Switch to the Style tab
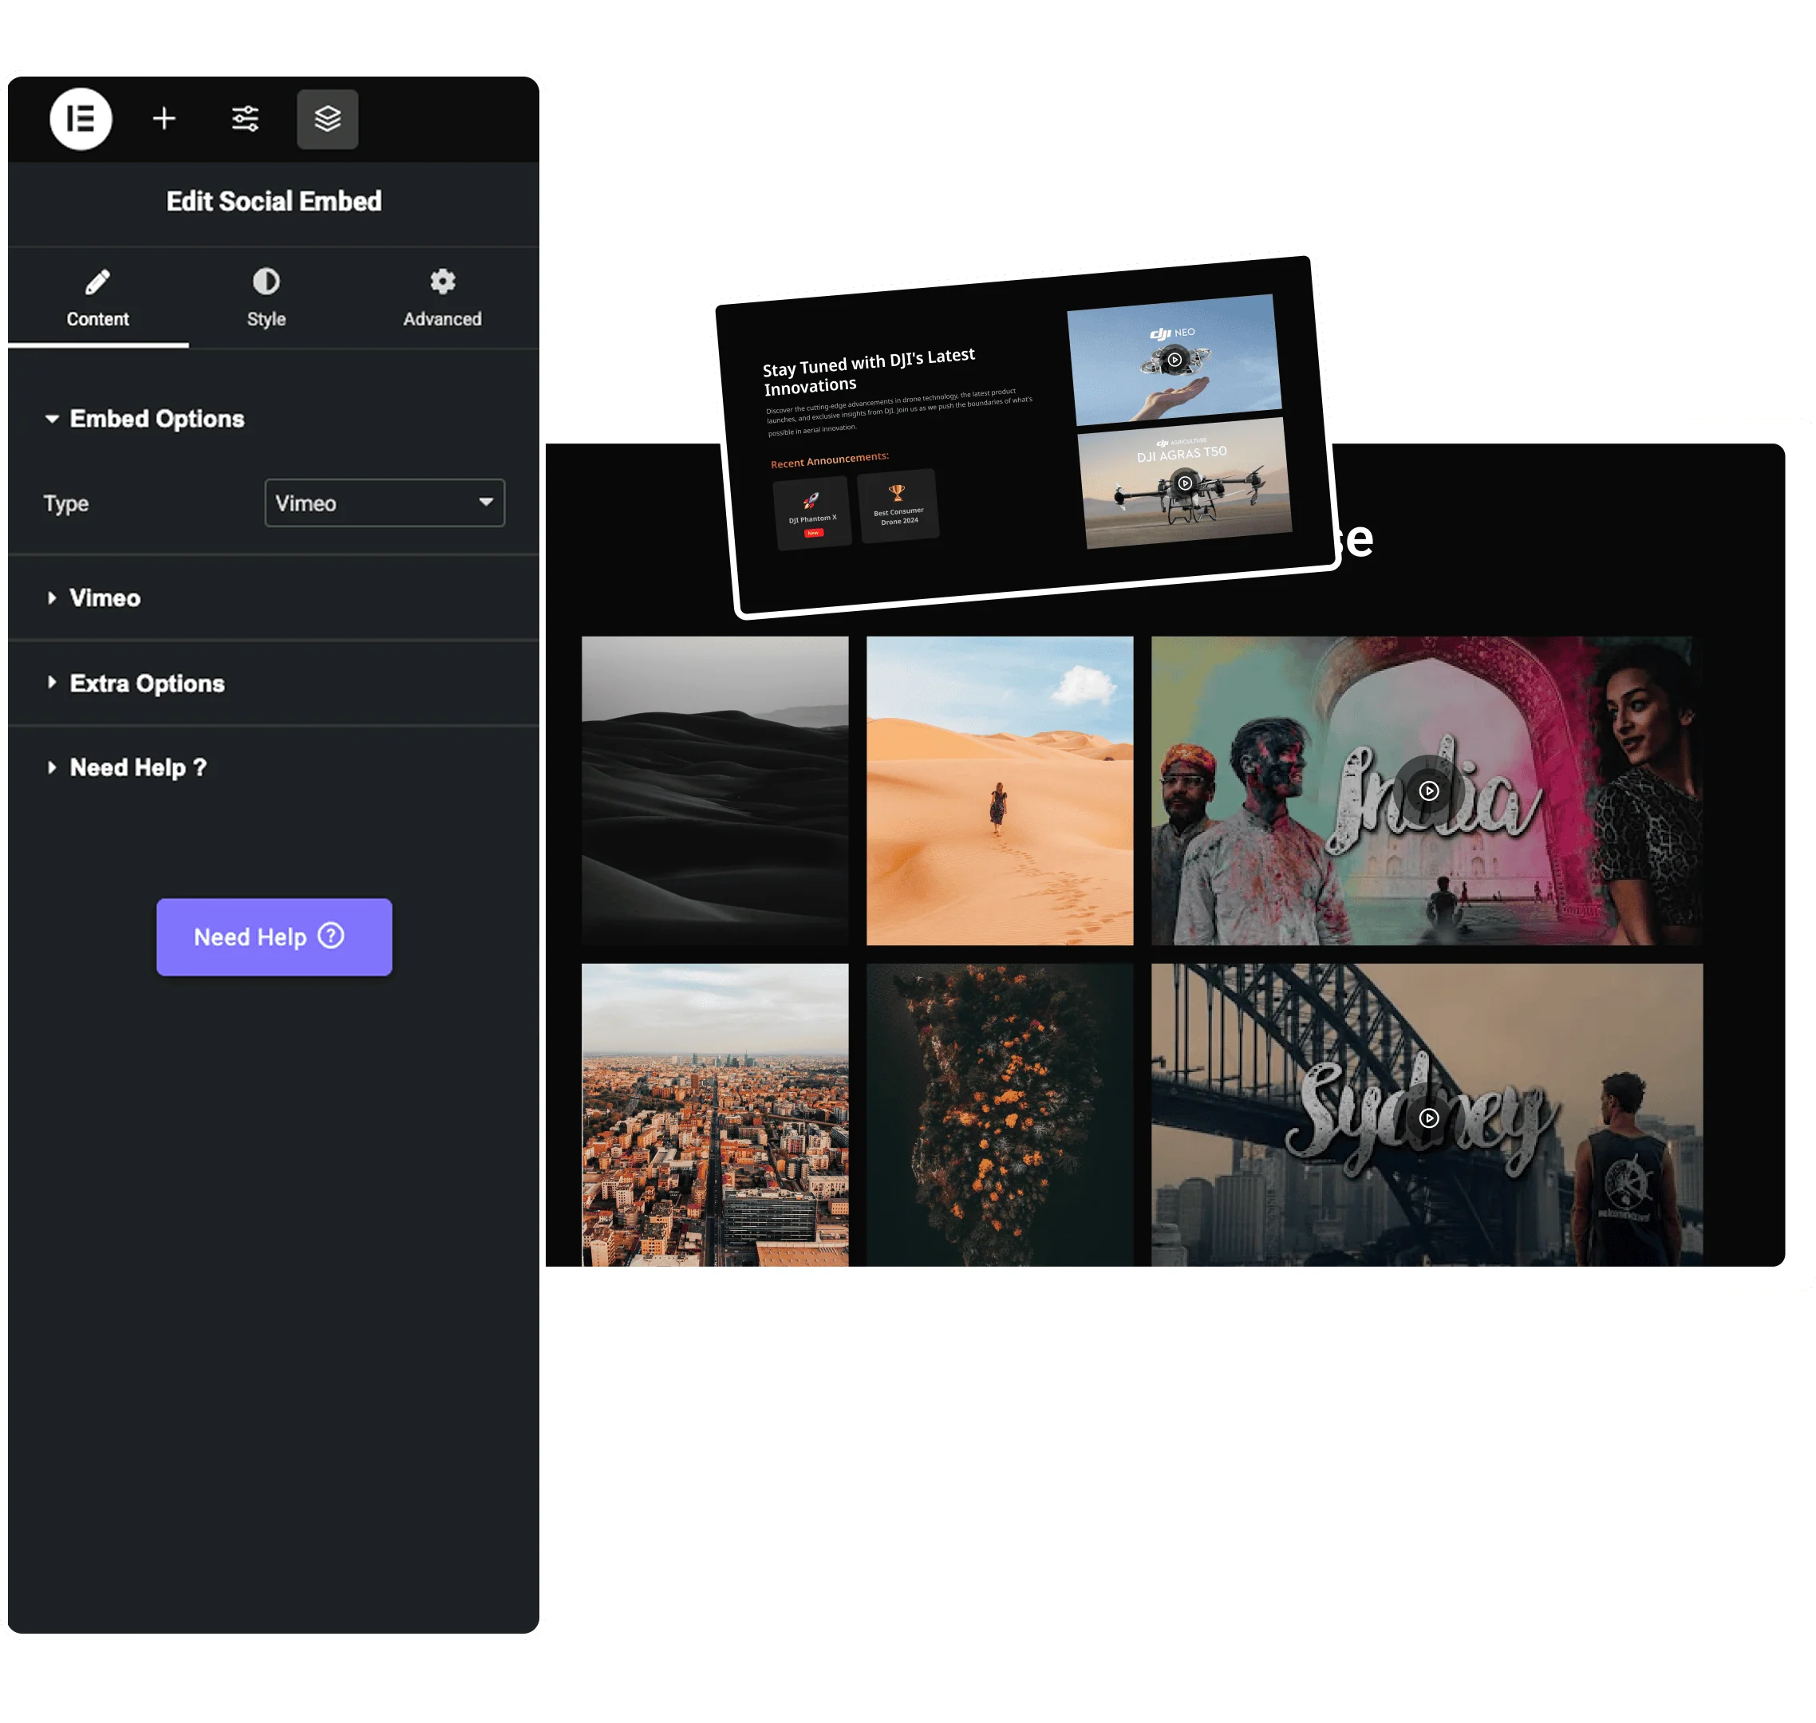Image resolution: width=1816 pixels, height=1723 pixels. [x=266, y=298]
